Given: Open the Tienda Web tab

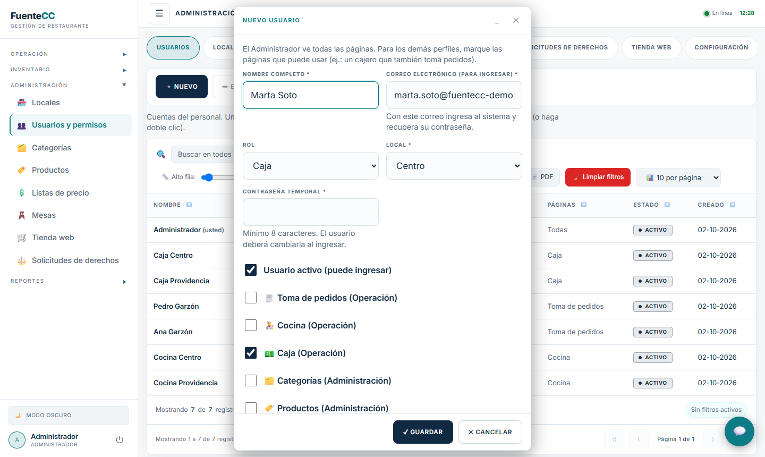Looking at the screenshot, I should point(651,47).
